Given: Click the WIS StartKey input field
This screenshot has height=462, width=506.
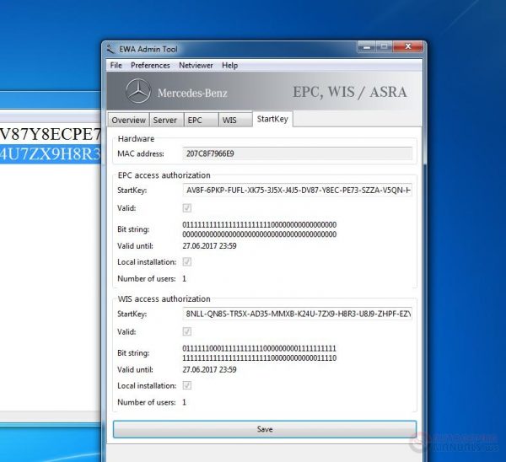Looking at the screenshot, I should (297, 314).
